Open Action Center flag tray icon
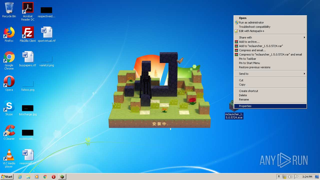320x180 pixels. tap(296, 177)
